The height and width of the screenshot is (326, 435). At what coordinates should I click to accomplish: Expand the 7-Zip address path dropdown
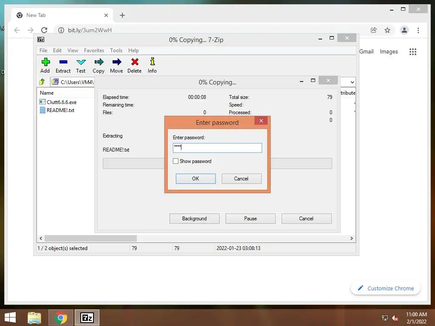click(x=352, y=82)
